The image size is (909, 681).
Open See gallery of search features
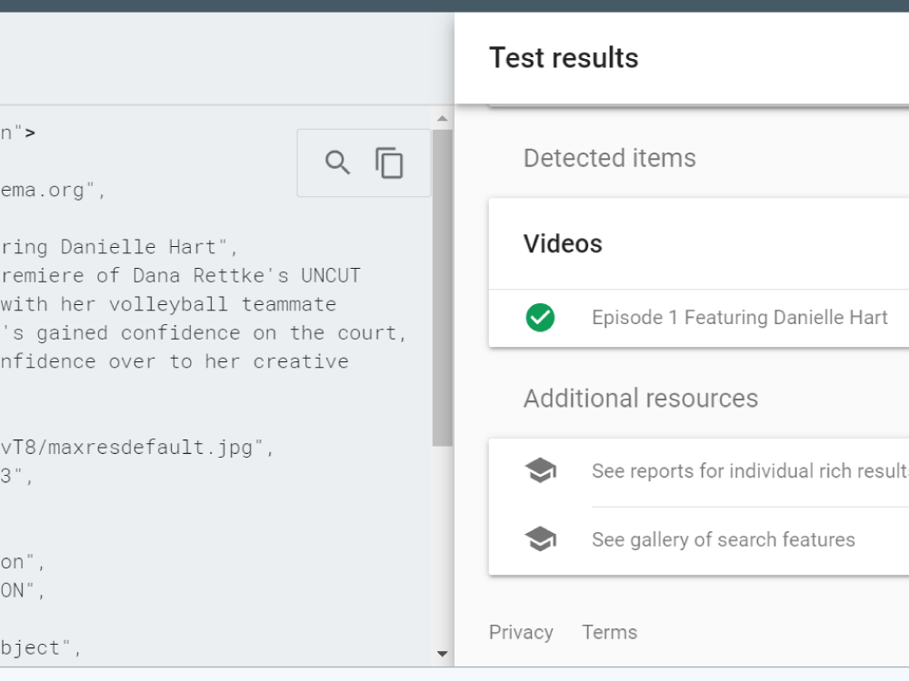(723, 539)
